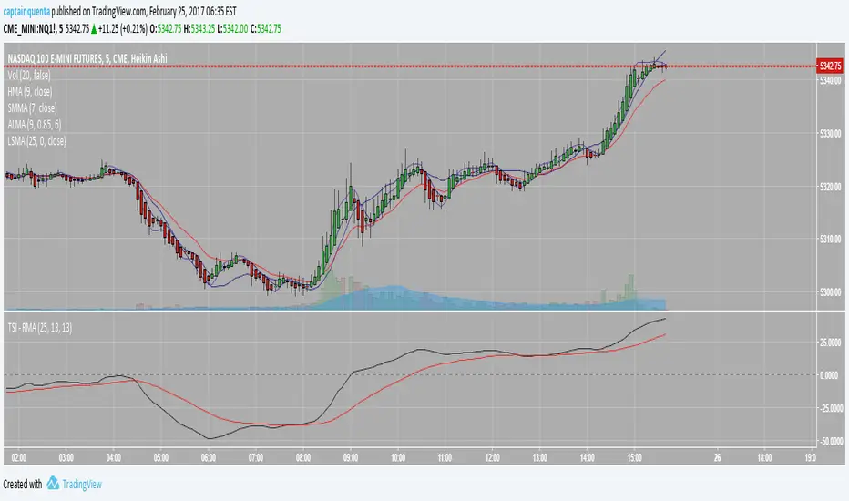Click the 5340.00 price axis label
Viewport: 849px width, 501px height.
(x=831, y=81)
